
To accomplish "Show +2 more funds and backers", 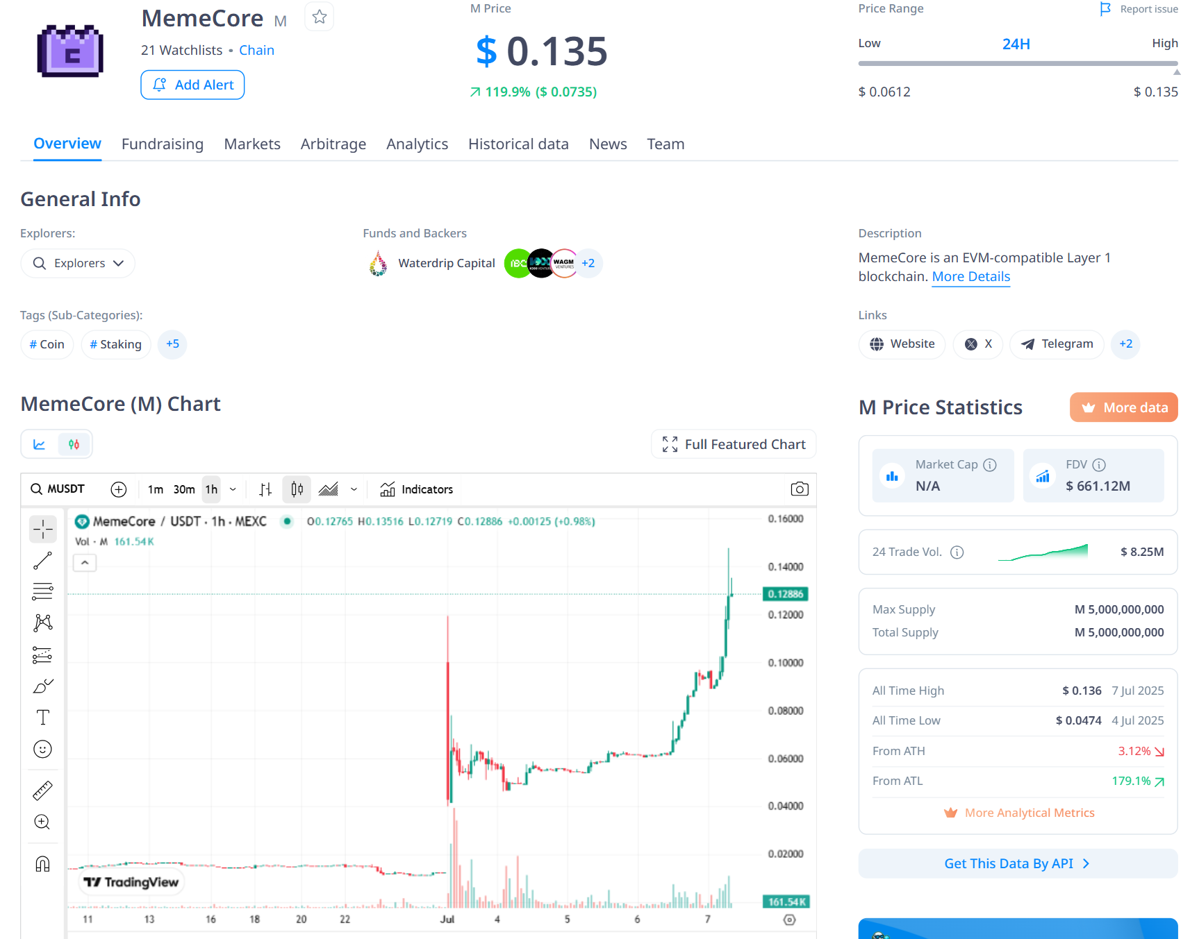I will click(588, 263).
